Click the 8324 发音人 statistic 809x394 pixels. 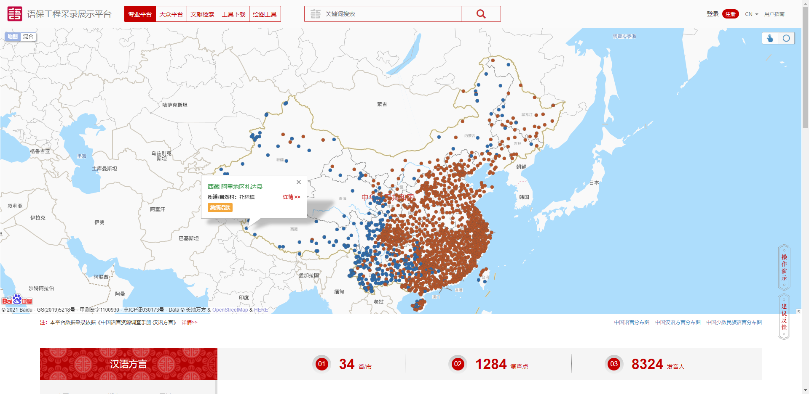pyautogui.click(x=658, y=364)
